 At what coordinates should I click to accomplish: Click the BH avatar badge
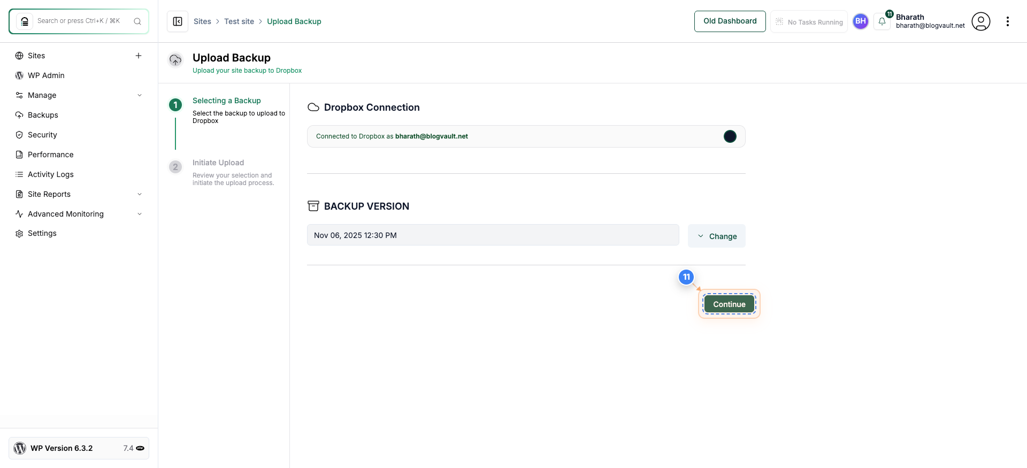pos(861,21)
